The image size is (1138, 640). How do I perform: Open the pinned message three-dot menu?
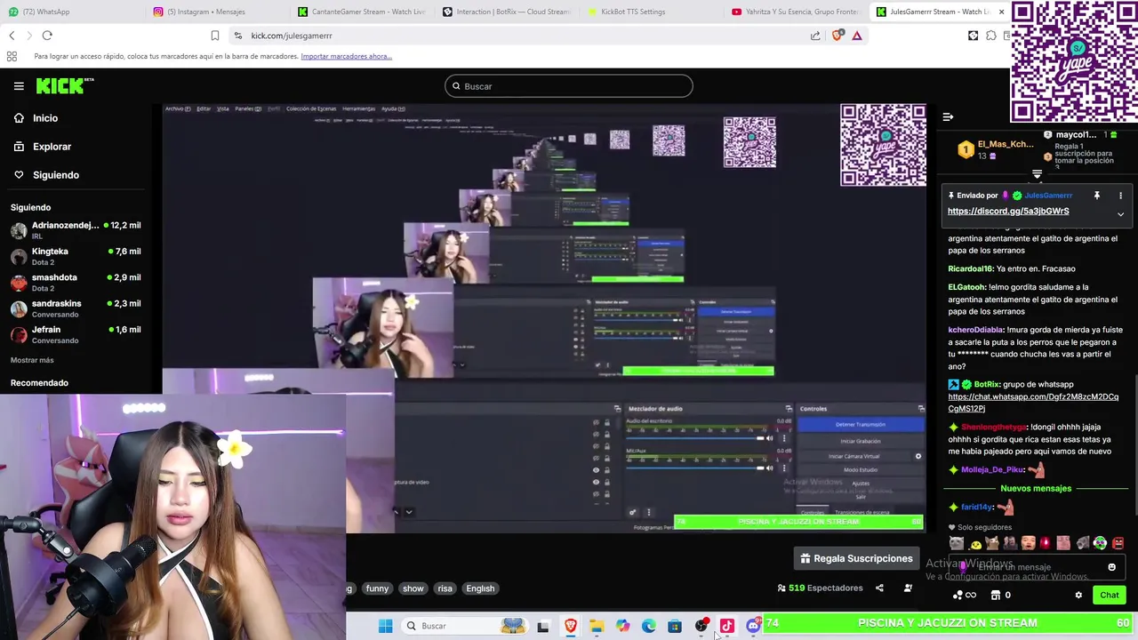(x=1120, y=196)
